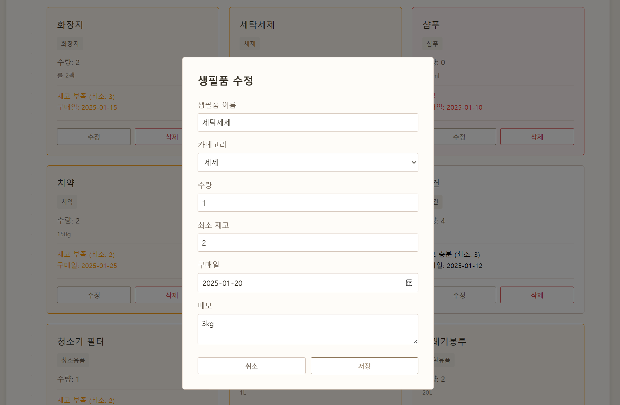Click the 구매일: 2025-01-15 text
The height and width of the screenshot is (405, 620).
pyautogui.click(x=87, y=107)
